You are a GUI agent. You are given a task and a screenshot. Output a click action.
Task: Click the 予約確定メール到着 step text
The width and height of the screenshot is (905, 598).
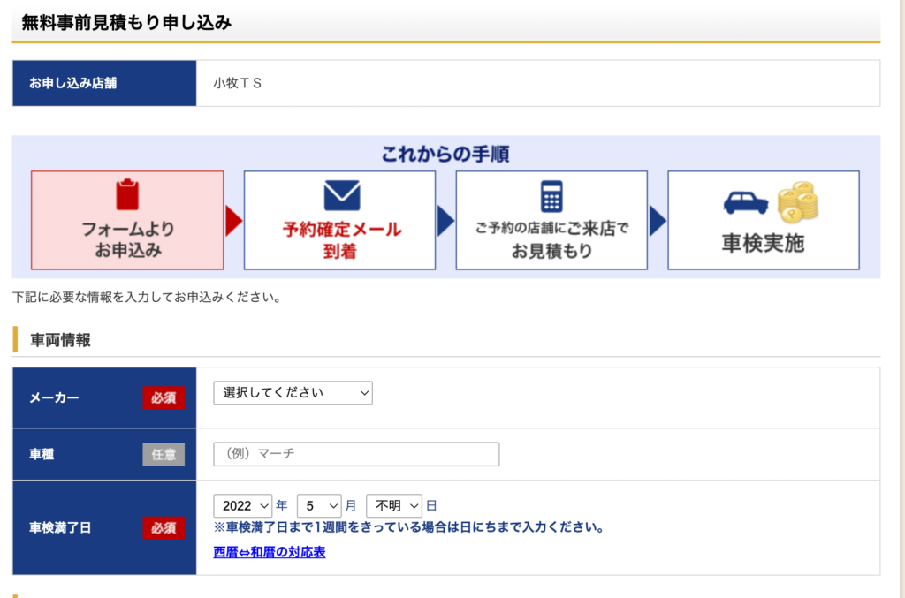341,240
